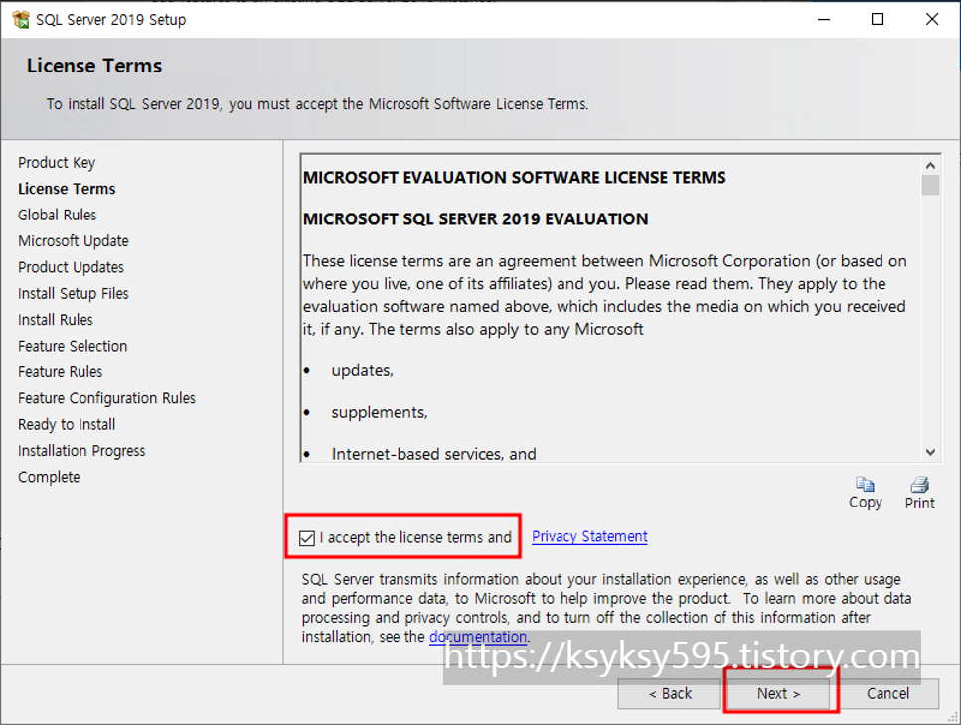Minimize the SQL Server 2019 Setup window
961x725 pixels.
(824, 20)
